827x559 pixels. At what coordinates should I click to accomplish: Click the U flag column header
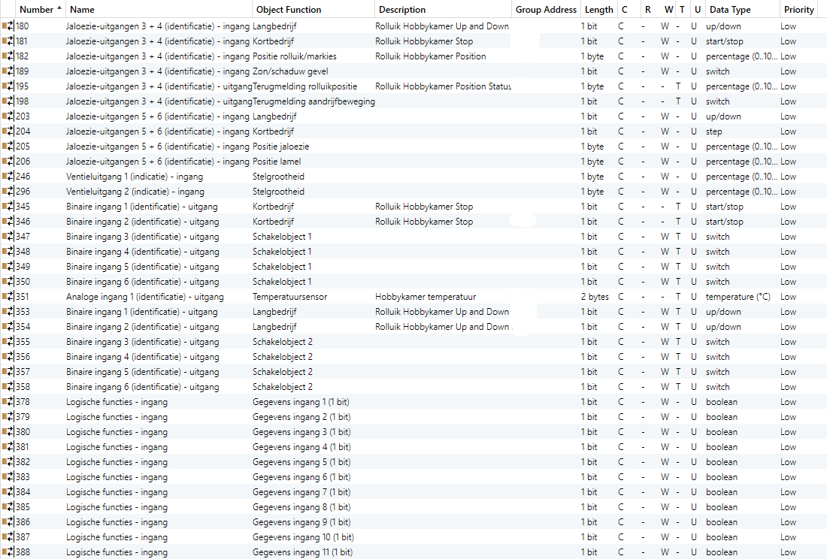(x=697, y=10)
